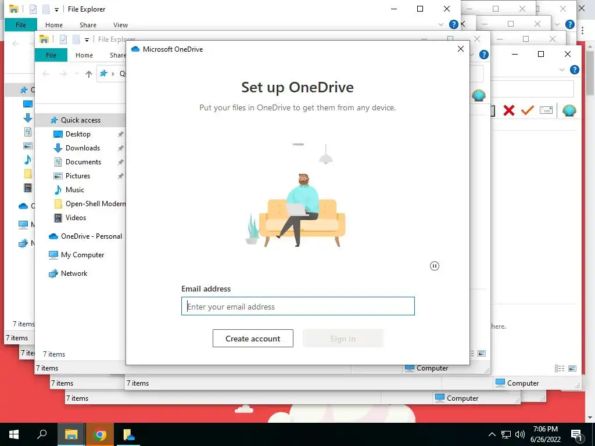Viewport: 595px width, 446px height.
Task: Select Music in the navigation tree
Action: pyautogui.click(x=75, y=190)
